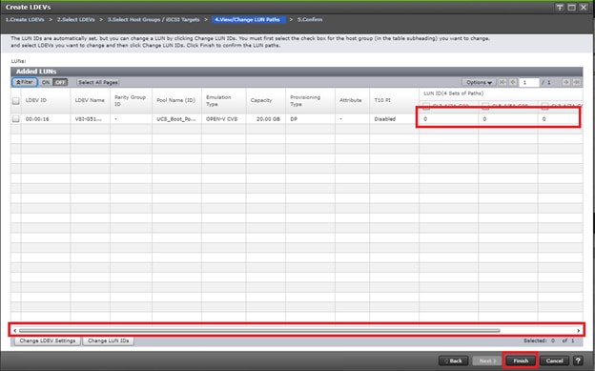595x371 pixels.
Task: Click the page number input field
Action: tap(529, 82)
